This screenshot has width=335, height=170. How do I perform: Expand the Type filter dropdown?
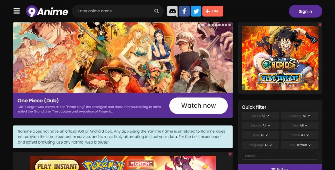tap(260, 135)
